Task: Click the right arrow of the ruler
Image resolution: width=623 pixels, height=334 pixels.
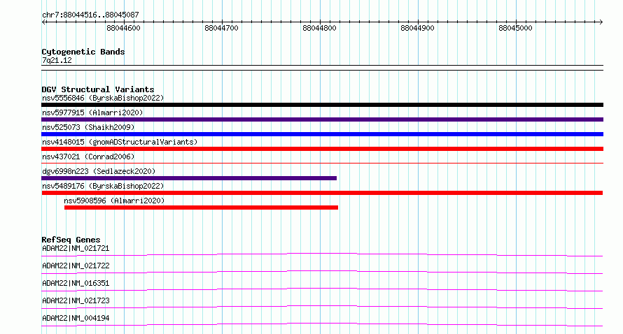Action: [601, 22]
